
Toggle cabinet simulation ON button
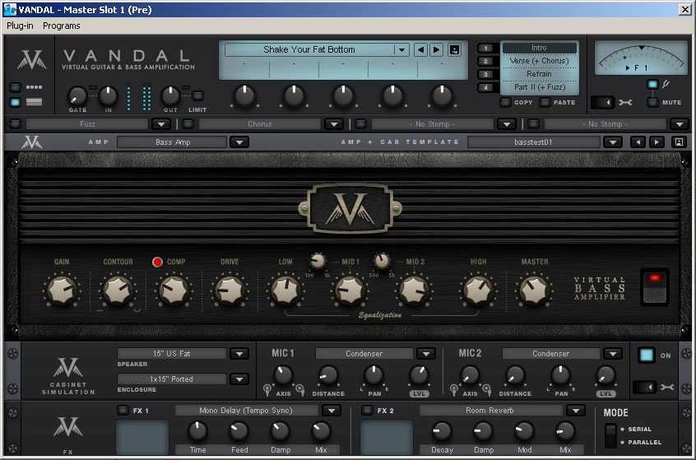tap(646, 355)
